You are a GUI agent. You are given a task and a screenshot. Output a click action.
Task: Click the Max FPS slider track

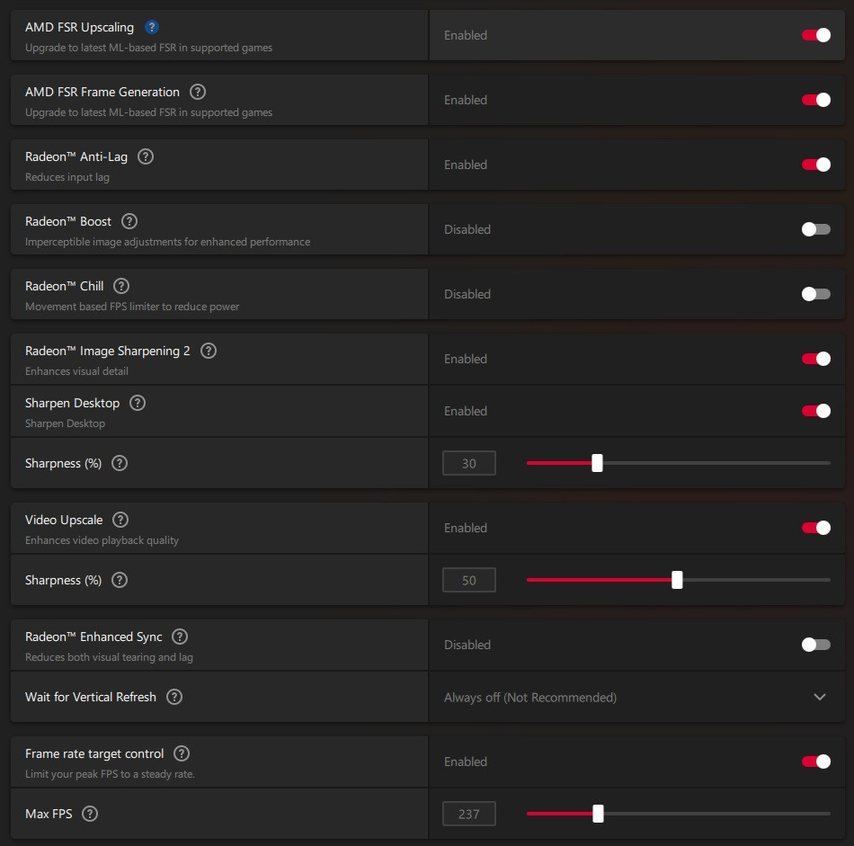[x=719, y=814]
